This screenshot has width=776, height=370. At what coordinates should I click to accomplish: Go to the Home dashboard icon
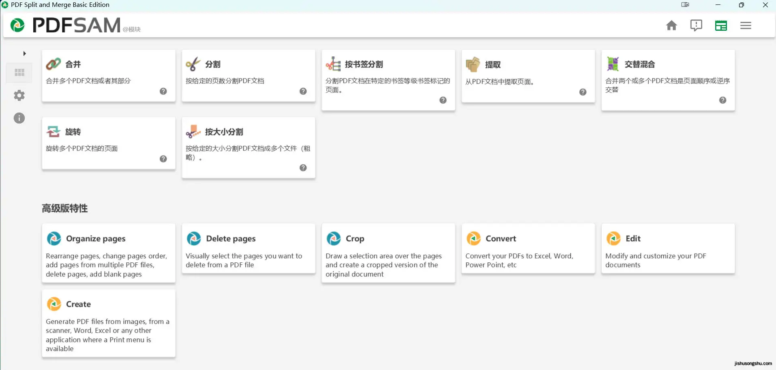671,26
